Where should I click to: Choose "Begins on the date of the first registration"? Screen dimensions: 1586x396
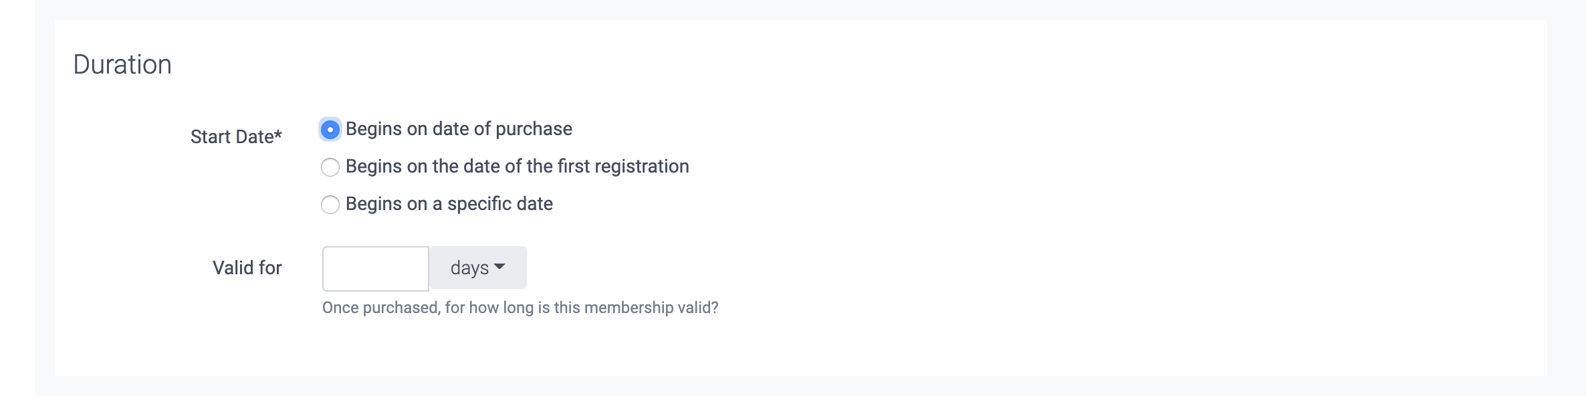330,167
